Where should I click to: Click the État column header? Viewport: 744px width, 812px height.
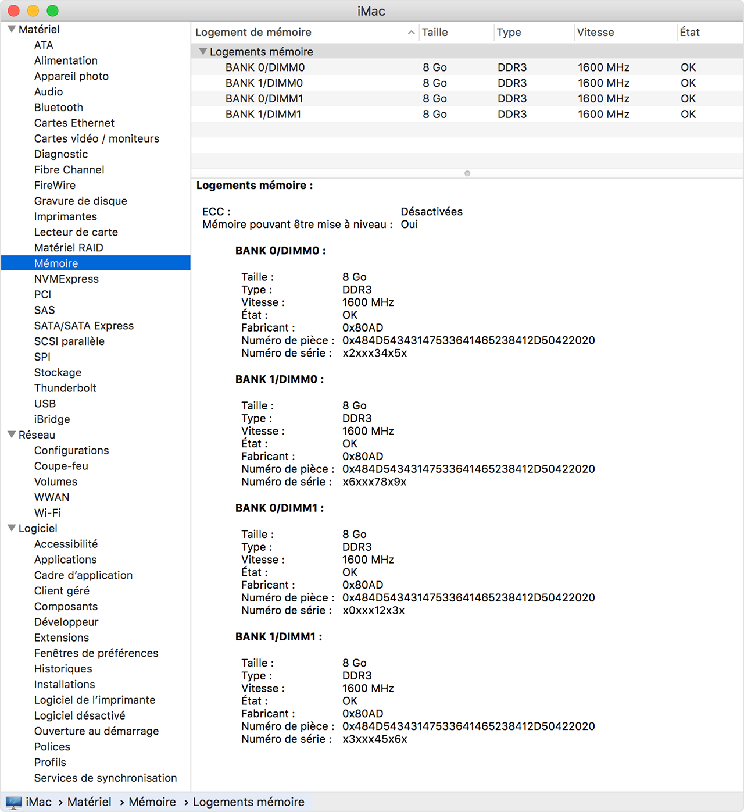(689, 33)
